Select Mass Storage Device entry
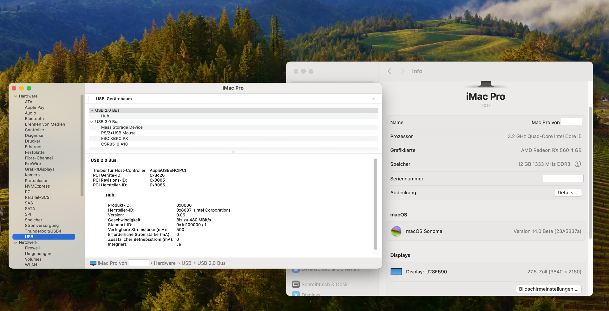The image size is (609, 311). (x=122, y=127)
